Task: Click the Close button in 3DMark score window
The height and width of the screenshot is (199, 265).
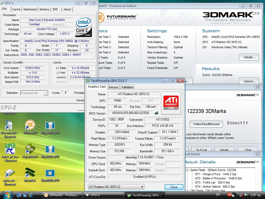Action: [248, 149]
